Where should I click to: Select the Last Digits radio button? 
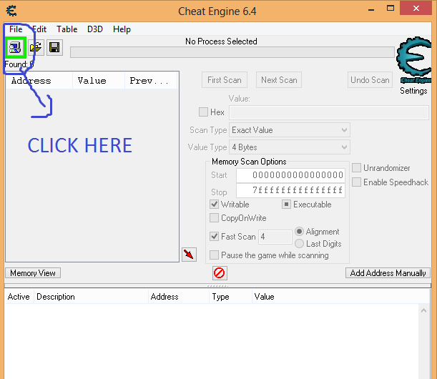(x=299, y=244)
